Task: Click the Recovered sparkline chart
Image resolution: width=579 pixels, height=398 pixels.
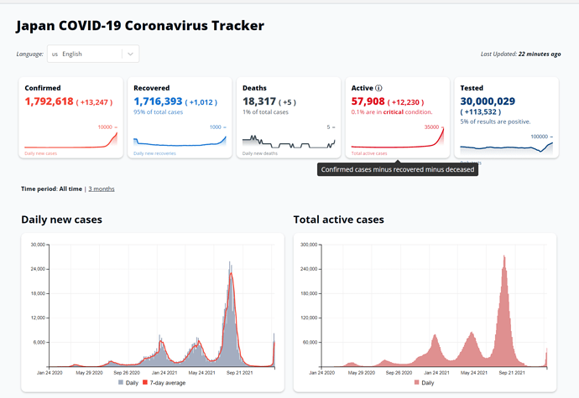Action: (180, 140)
